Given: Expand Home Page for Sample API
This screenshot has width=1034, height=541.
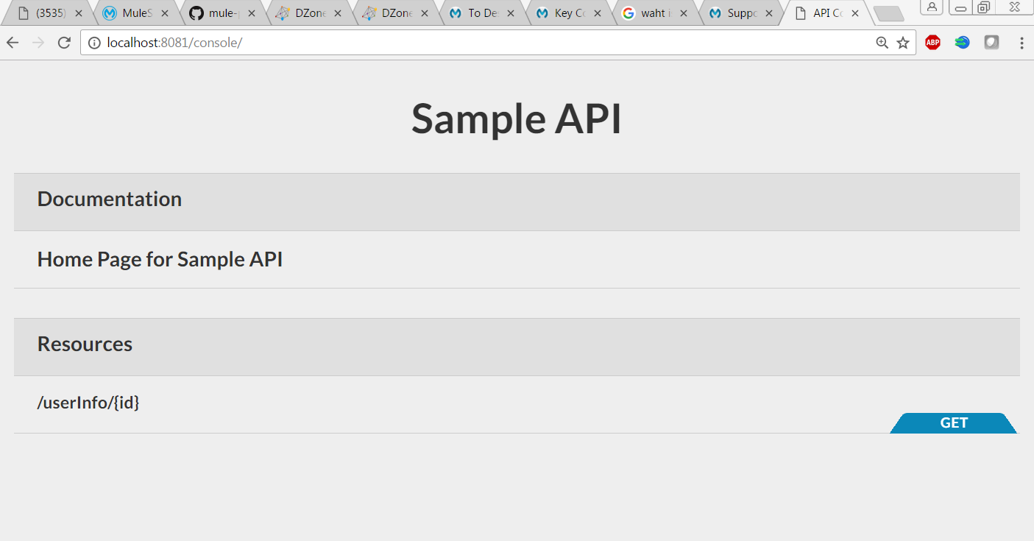Looking at the screenshot, I should point(160,260).
